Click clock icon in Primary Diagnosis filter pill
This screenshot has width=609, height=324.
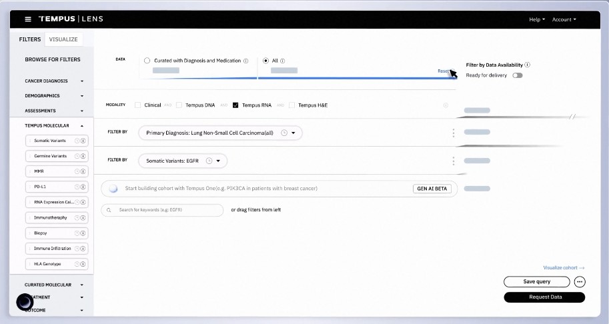pos(284,133)
